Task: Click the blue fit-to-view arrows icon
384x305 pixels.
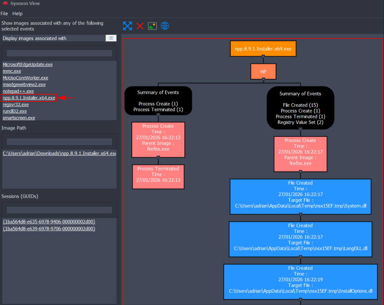Action: (x=127, y=26)
